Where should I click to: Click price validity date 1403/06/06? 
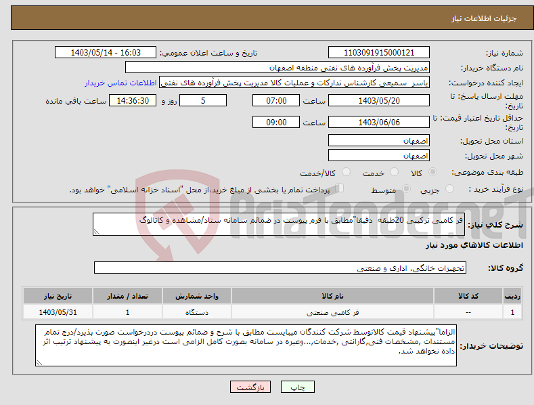tap(379, 122)
